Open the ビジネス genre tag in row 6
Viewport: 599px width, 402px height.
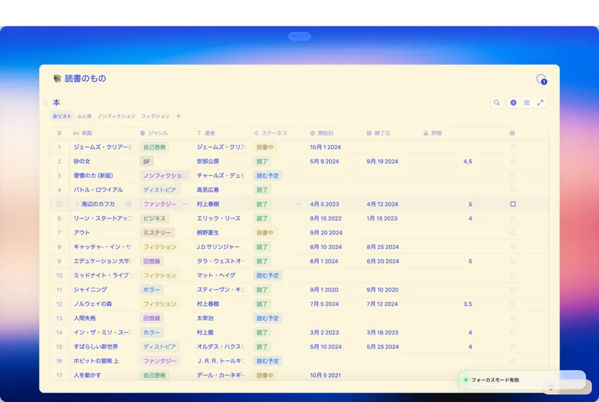point(155,218)
